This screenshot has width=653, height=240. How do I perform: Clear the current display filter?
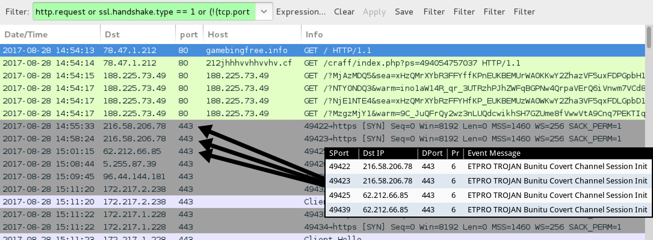pyautogui.click(x=344, y=11)
